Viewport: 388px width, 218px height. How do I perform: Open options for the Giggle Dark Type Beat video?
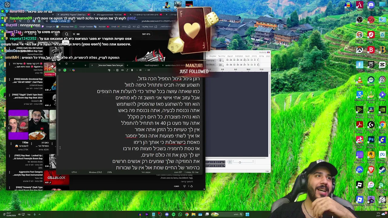[9, 95]
